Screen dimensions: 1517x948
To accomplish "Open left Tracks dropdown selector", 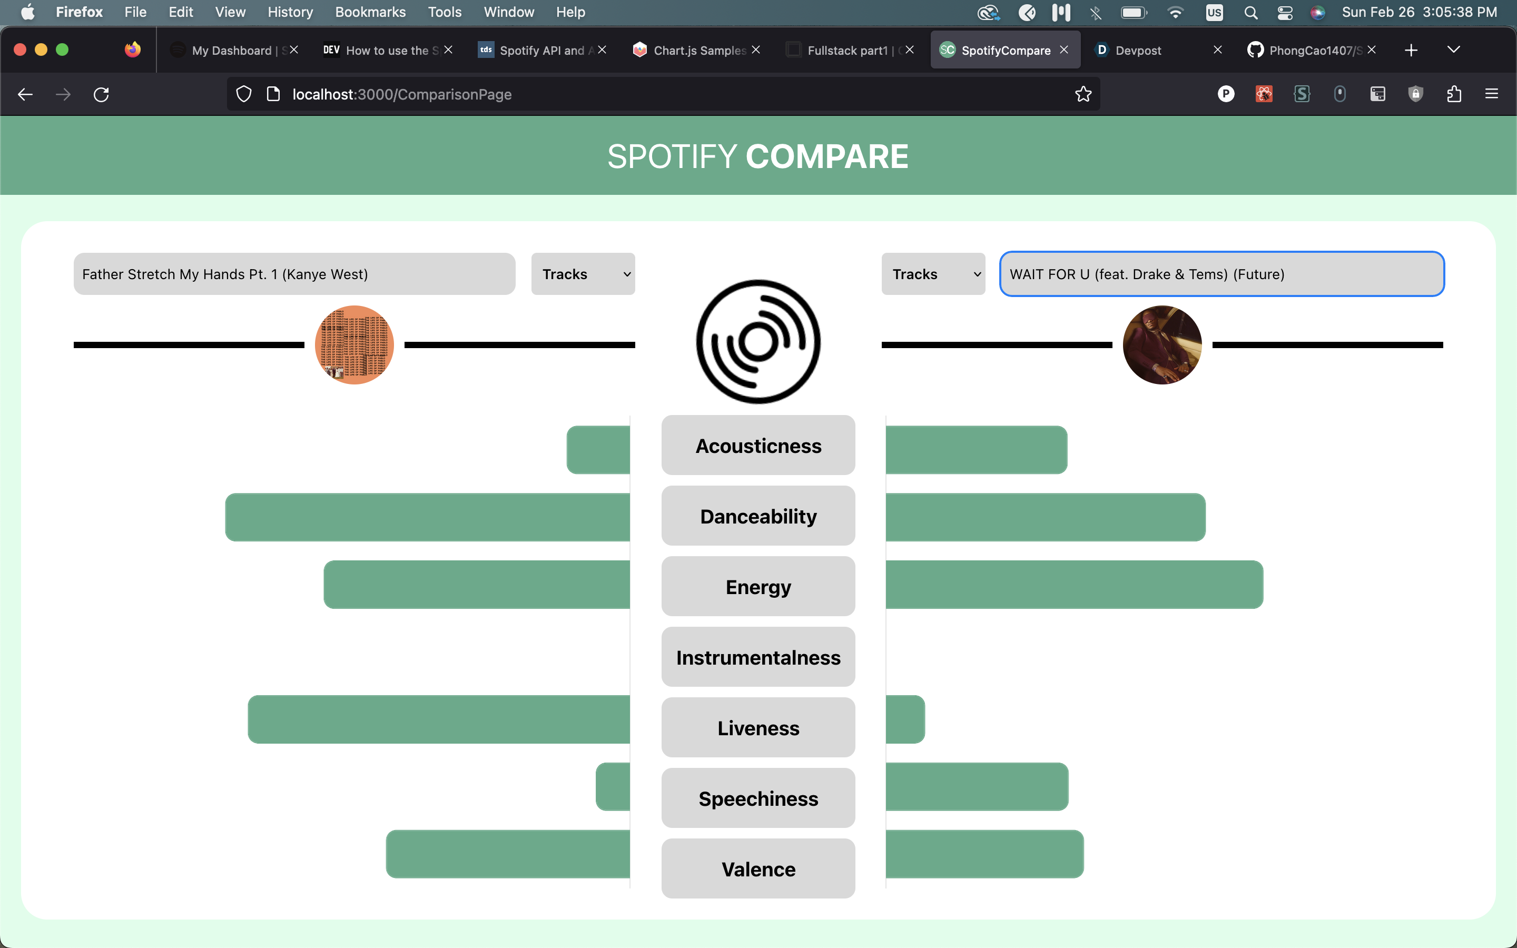I will (x=583, y=274).
